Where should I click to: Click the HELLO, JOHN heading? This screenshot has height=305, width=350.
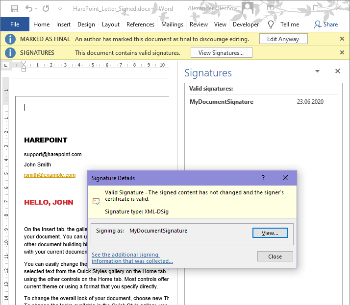click(49, 202)
